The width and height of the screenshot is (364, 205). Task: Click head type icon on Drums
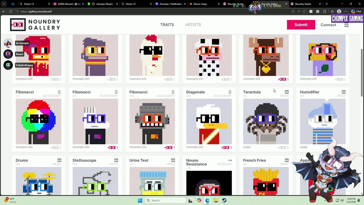(x=59, y=160)
